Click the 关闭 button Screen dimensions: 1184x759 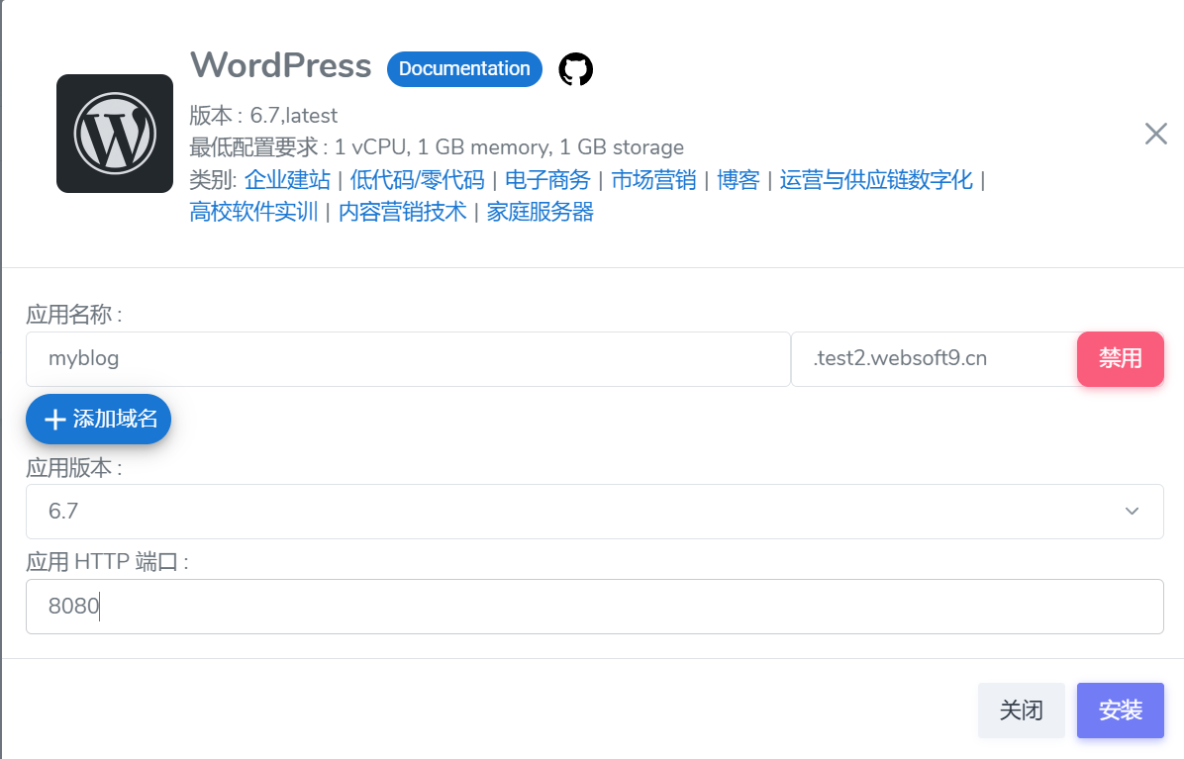1021,710
